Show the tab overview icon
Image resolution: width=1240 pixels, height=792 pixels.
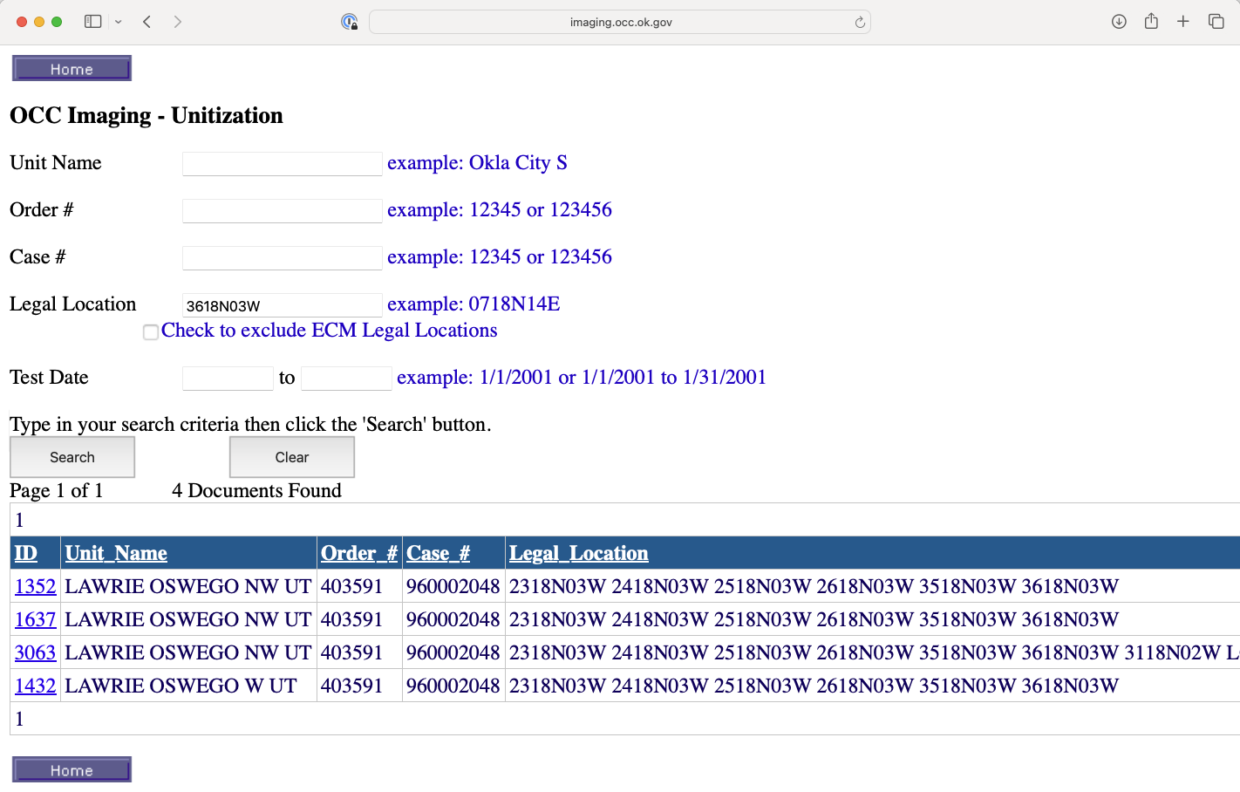click(1216, 22)
